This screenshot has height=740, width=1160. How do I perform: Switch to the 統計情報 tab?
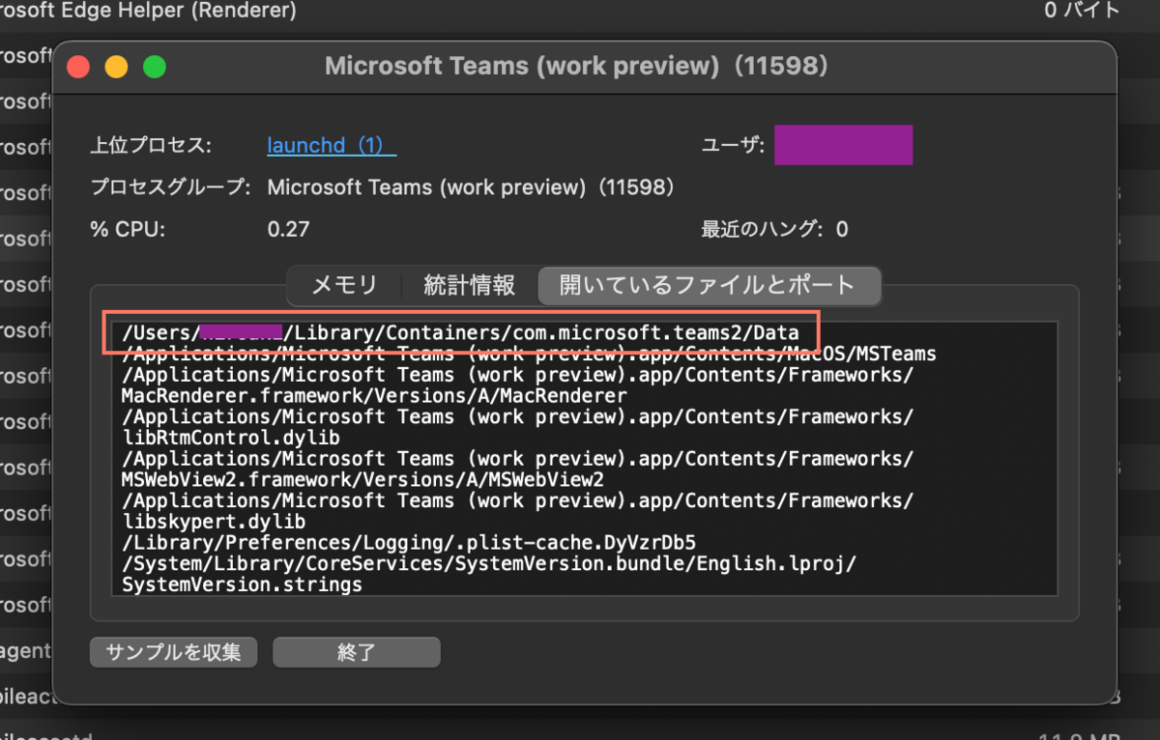pos(469,286)
